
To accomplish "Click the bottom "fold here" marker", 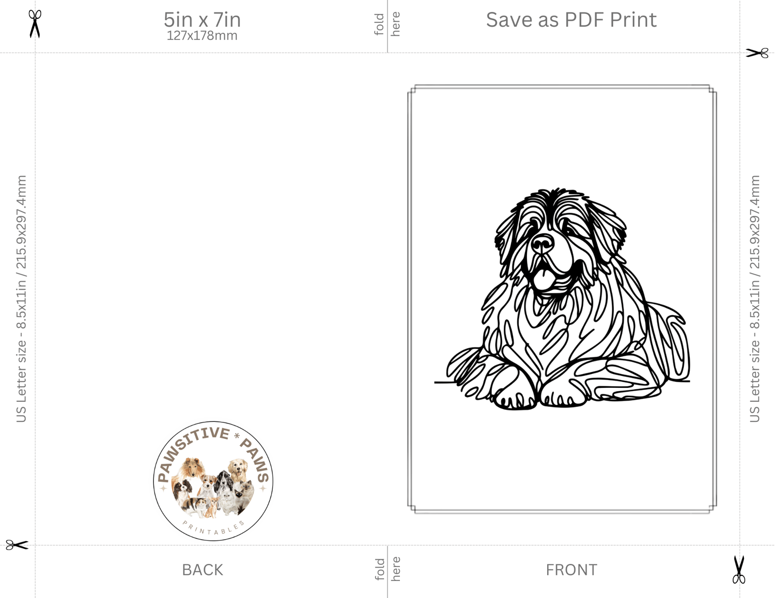I will (x=388, y=569).
